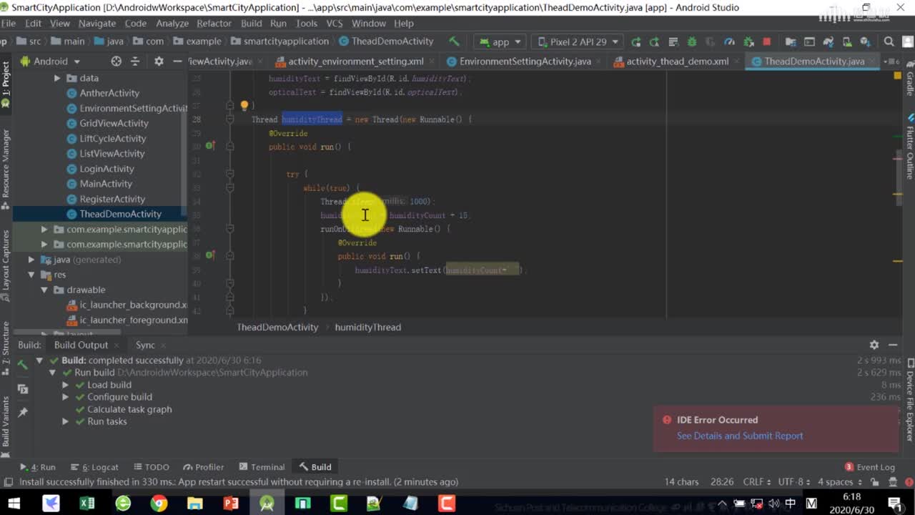Open Android Studio from the Windows taskbar
This screenshot has width=915, height=515.
click(267, 503)
